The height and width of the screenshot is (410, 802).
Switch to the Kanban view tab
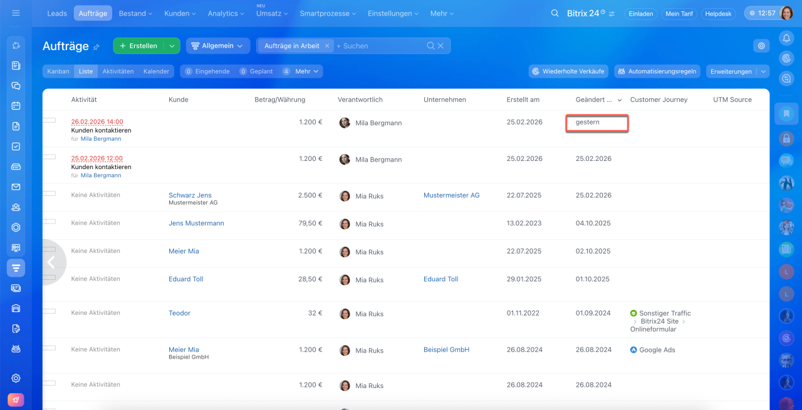coord(58,71)
